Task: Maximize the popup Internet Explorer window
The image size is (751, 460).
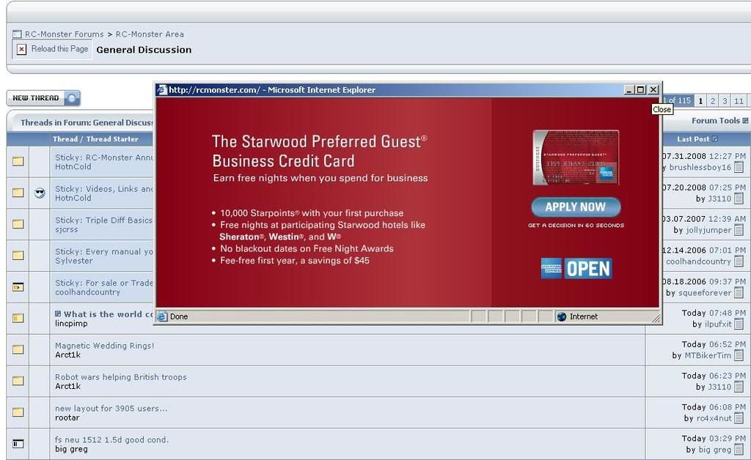Action: pyautogui.click(x=640, y=89)
